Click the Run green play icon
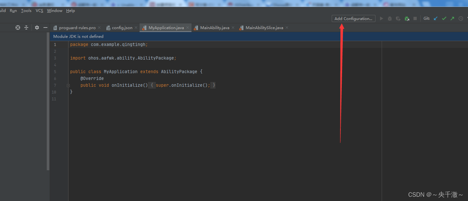468x201 pixels. (382, 18)
